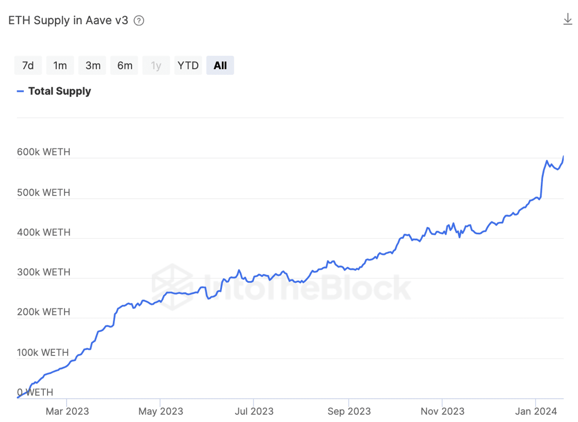The height and width of the screenshot is (422, 578).
Task: Click the 600k WETH y-axis label
Action: click(x=43, y=152)
